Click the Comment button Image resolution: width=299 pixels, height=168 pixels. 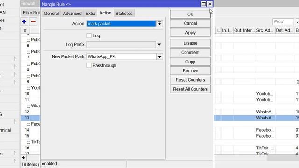tap(190, 52)
